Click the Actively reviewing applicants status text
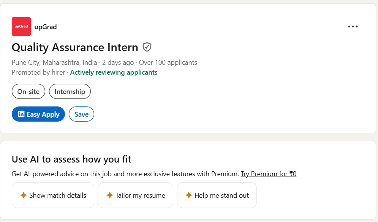The image size is (378, 222). click(114, 72)
